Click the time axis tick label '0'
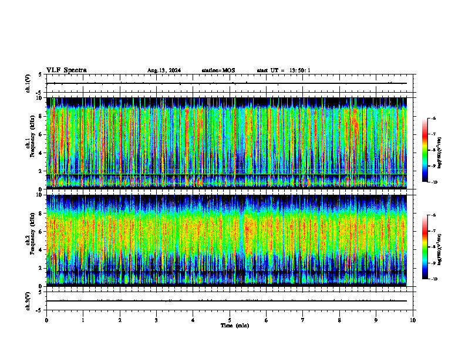This screenshot has height=359, width=465. [46, 320]
